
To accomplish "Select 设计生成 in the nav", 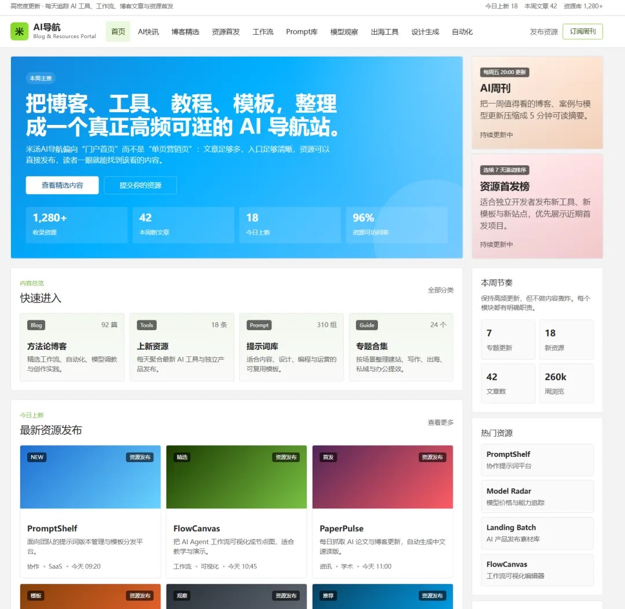I will point(425,31).
